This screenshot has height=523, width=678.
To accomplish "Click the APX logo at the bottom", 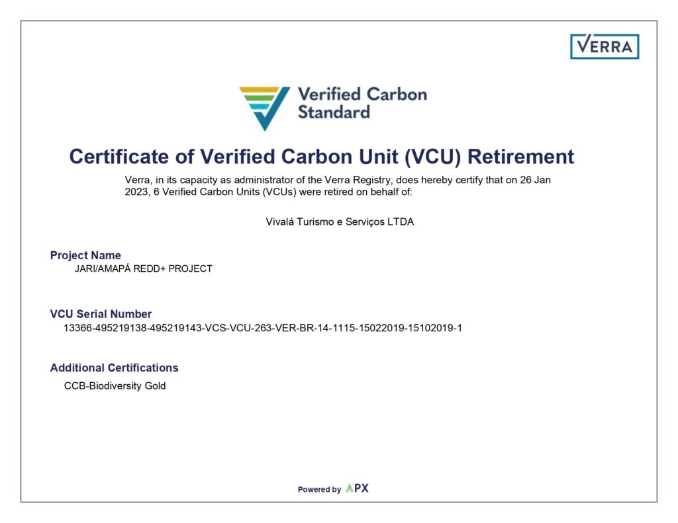I will 358,489.
